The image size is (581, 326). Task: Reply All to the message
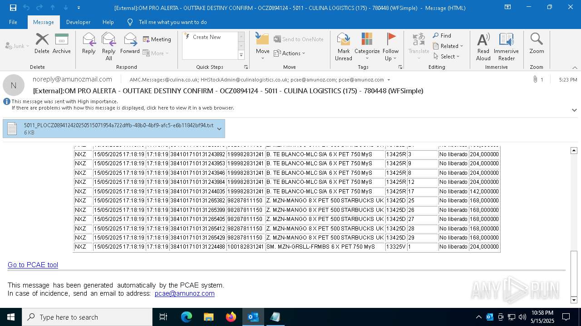(108, 47)
